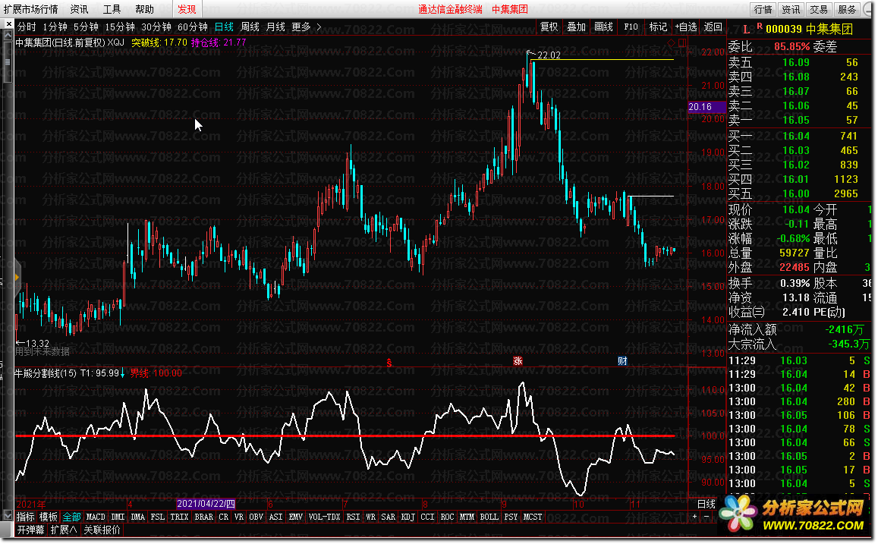
Task: Select the DMI indicator
Action: point(118,517)
